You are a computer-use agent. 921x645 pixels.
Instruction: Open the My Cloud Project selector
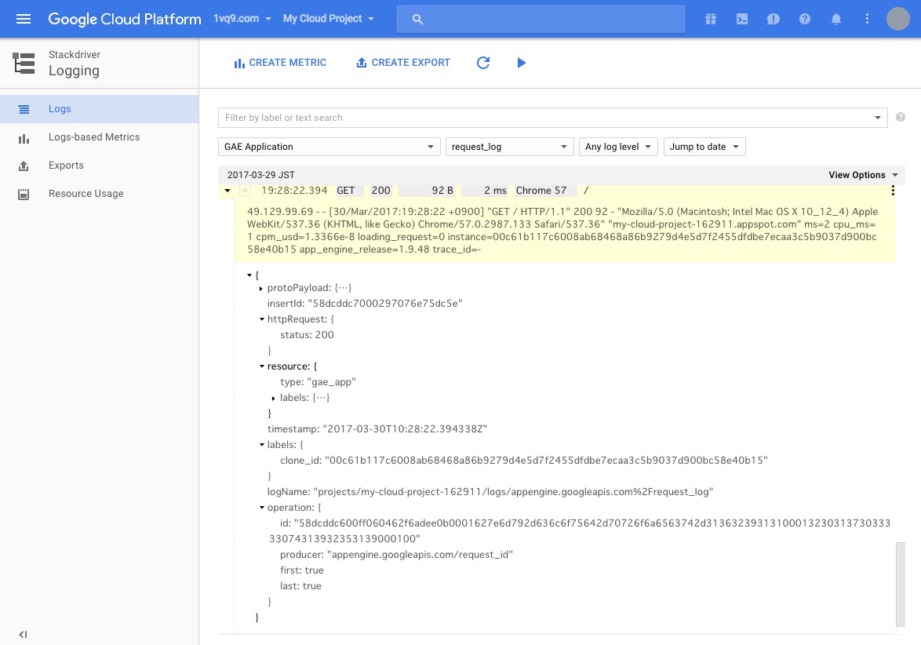tap(329, 19)
